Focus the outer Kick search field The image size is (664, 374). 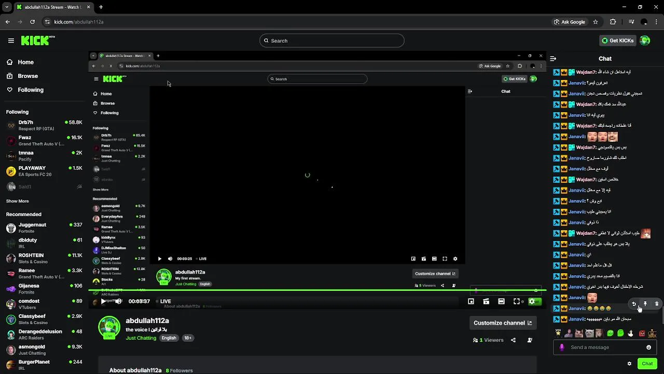point(332,41)
